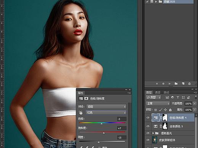Activate the on-image adjustment hand tool
The height and width of the screenshot is (148, 198).
(81, 112)
